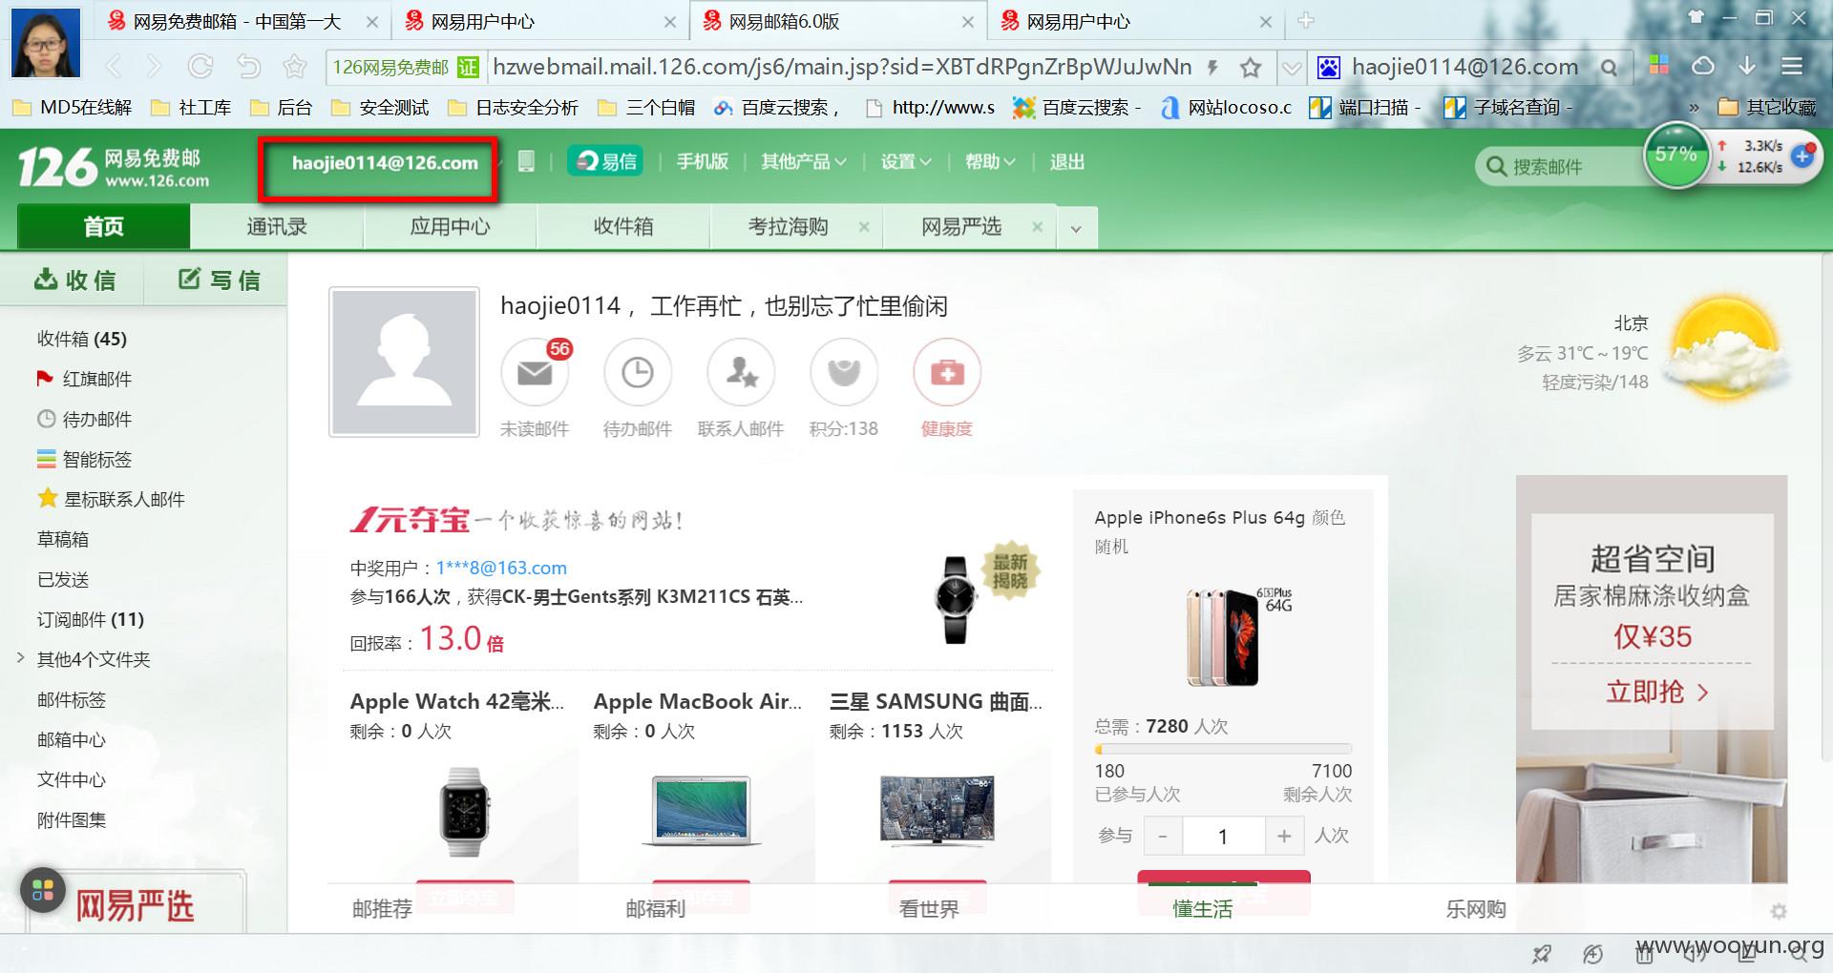Open new tab with plus icon
Screen dimensions: 1833x973
[x=1306, y=20]
